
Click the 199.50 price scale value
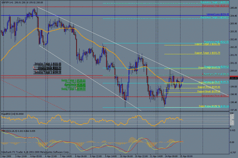tap(233, 87)
